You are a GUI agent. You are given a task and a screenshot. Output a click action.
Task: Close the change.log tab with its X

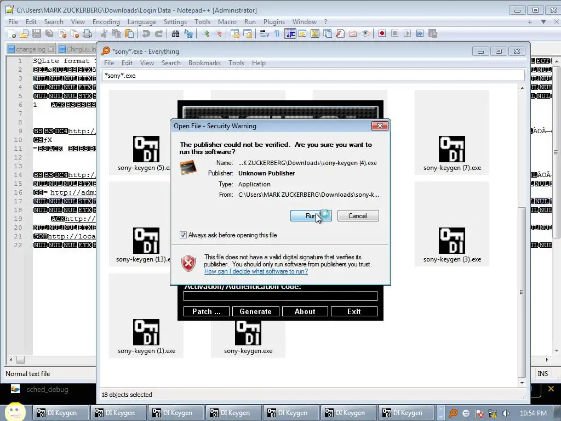[51, 49]
